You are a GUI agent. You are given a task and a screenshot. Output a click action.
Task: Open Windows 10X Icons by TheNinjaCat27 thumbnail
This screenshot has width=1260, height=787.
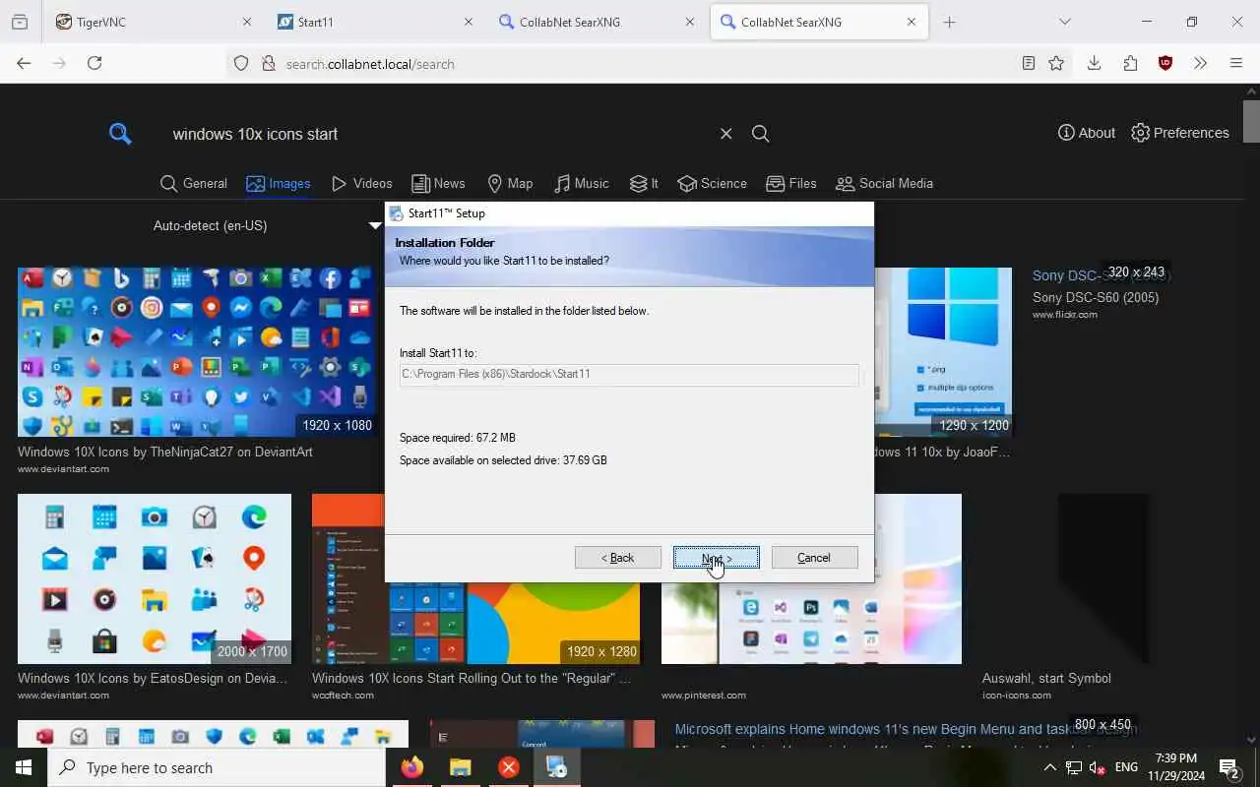pos(197,352)
